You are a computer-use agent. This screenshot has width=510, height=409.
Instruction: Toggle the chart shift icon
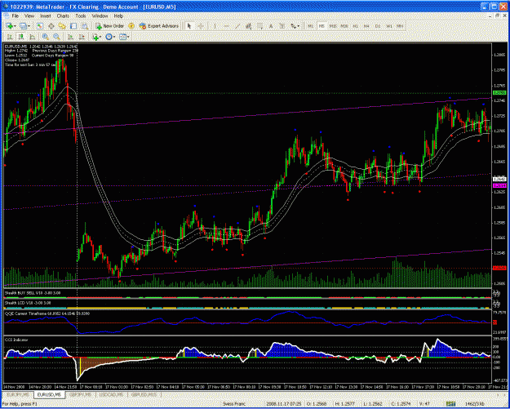[82, 37]
